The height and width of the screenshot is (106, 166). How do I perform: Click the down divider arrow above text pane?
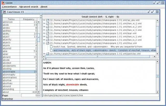coord(46,59)
